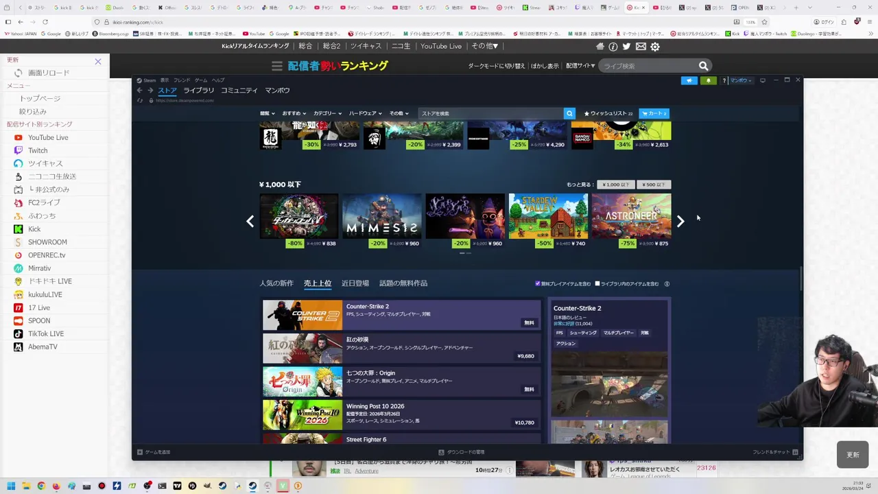This screenshot has width=878, height=494.
Task: Click the Steam page vertical scrollbar
Action: (800, 279)
